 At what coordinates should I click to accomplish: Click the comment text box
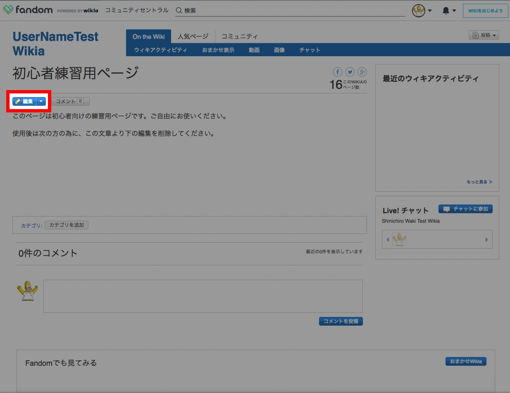(x=203, y=296)
